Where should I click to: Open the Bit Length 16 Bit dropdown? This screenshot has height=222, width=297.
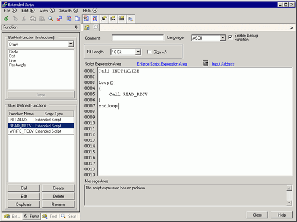138,52
